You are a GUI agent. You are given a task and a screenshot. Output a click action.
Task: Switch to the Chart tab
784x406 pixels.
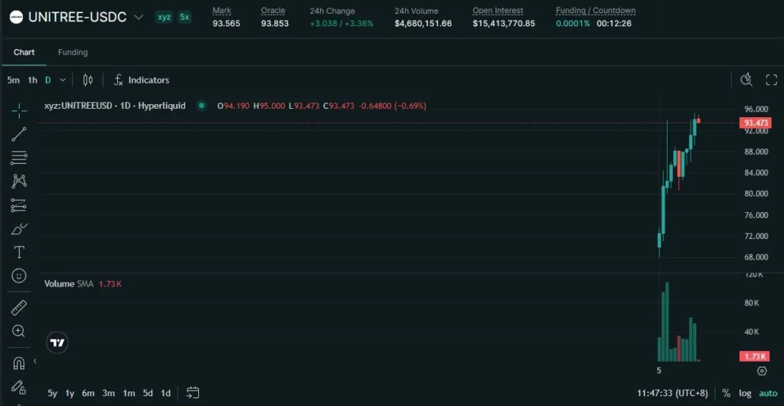tap(24, 53)
